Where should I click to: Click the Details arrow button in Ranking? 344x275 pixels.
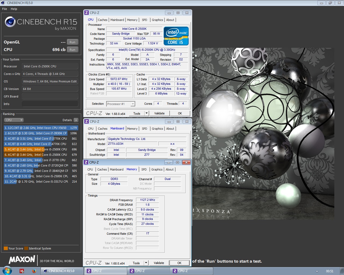76,120
